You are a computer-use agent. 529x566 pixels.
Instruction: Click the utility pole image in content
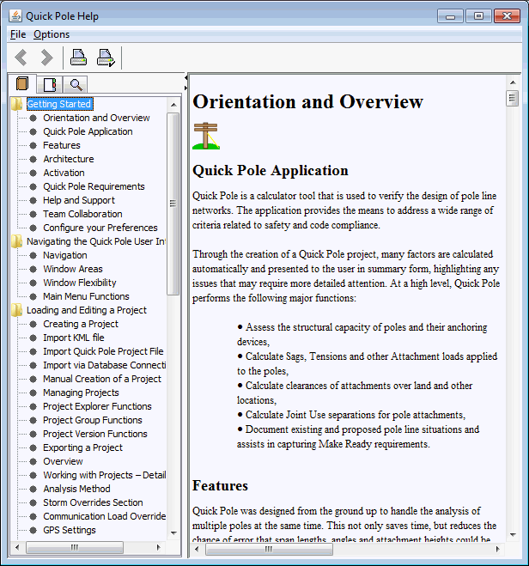[x=206, y=136]
